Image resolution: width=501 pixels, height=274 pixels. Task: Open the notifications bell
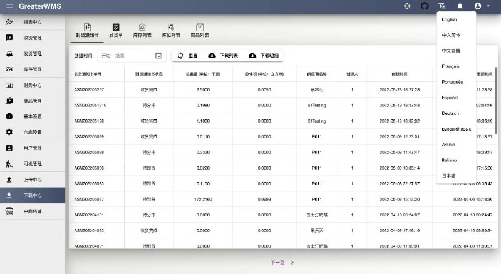coord(460,6)
